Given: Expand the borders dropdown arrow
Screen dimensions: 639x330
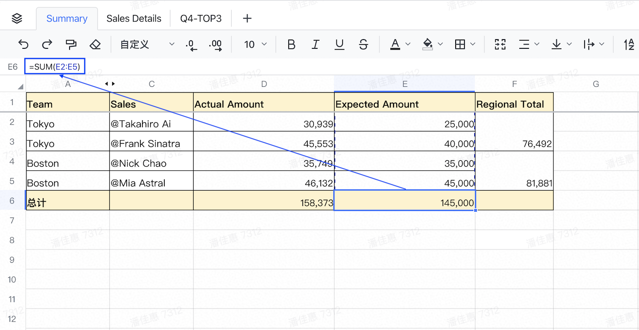Looking at the screenshot, I should (473, 44).
